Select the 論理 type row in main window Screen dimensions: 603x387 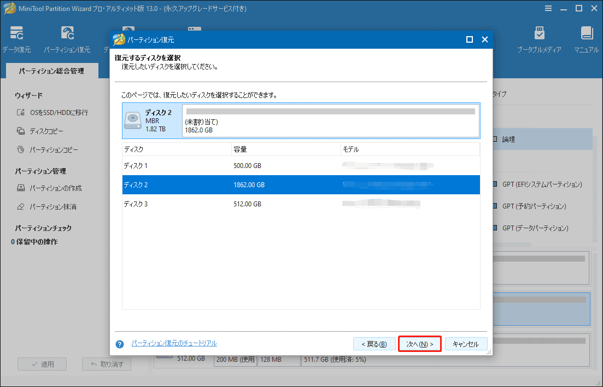(x=543, y=140)
